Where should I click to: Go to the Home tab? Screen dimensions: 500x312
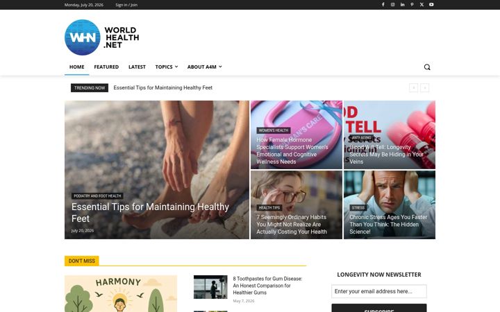[77, 67]
